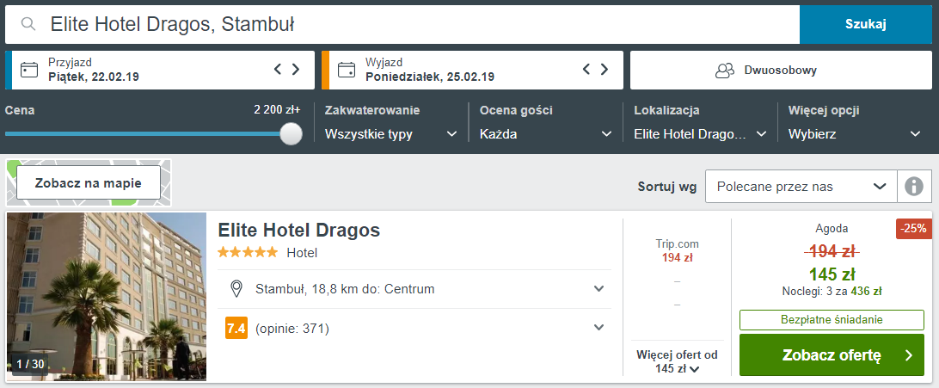Screen dimensions: 939x388
Task: Click the sort info icon
Action: coord(913,186)
